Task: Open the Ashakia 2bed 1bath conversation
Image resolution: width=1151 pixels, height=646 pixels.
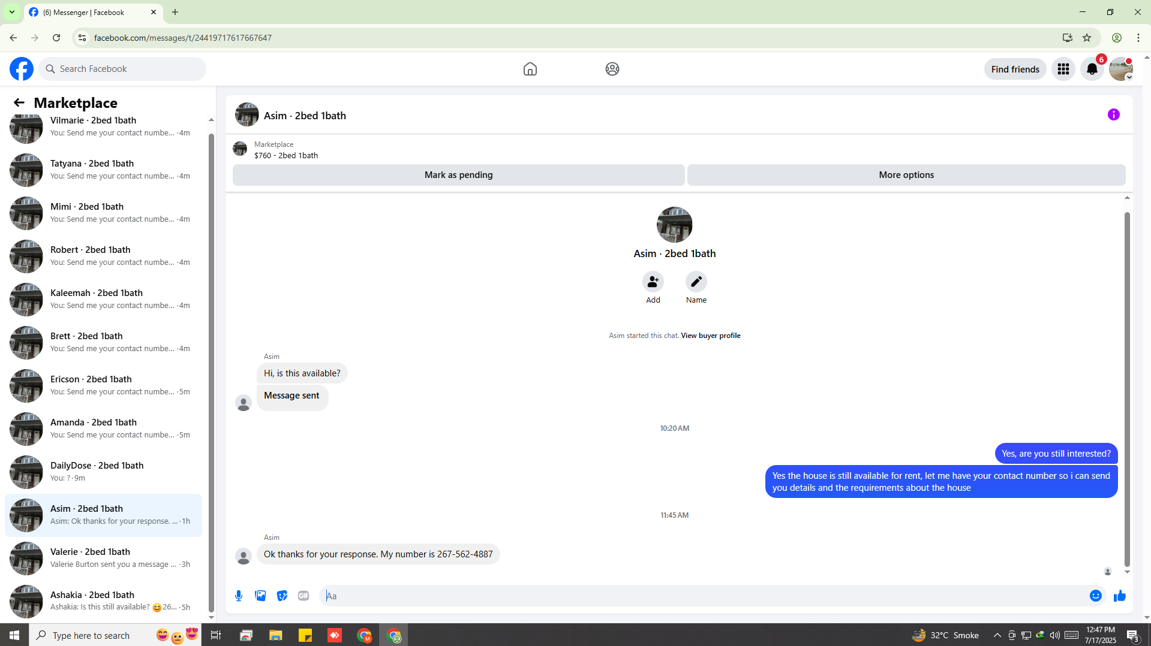Action: click(103, 601)
